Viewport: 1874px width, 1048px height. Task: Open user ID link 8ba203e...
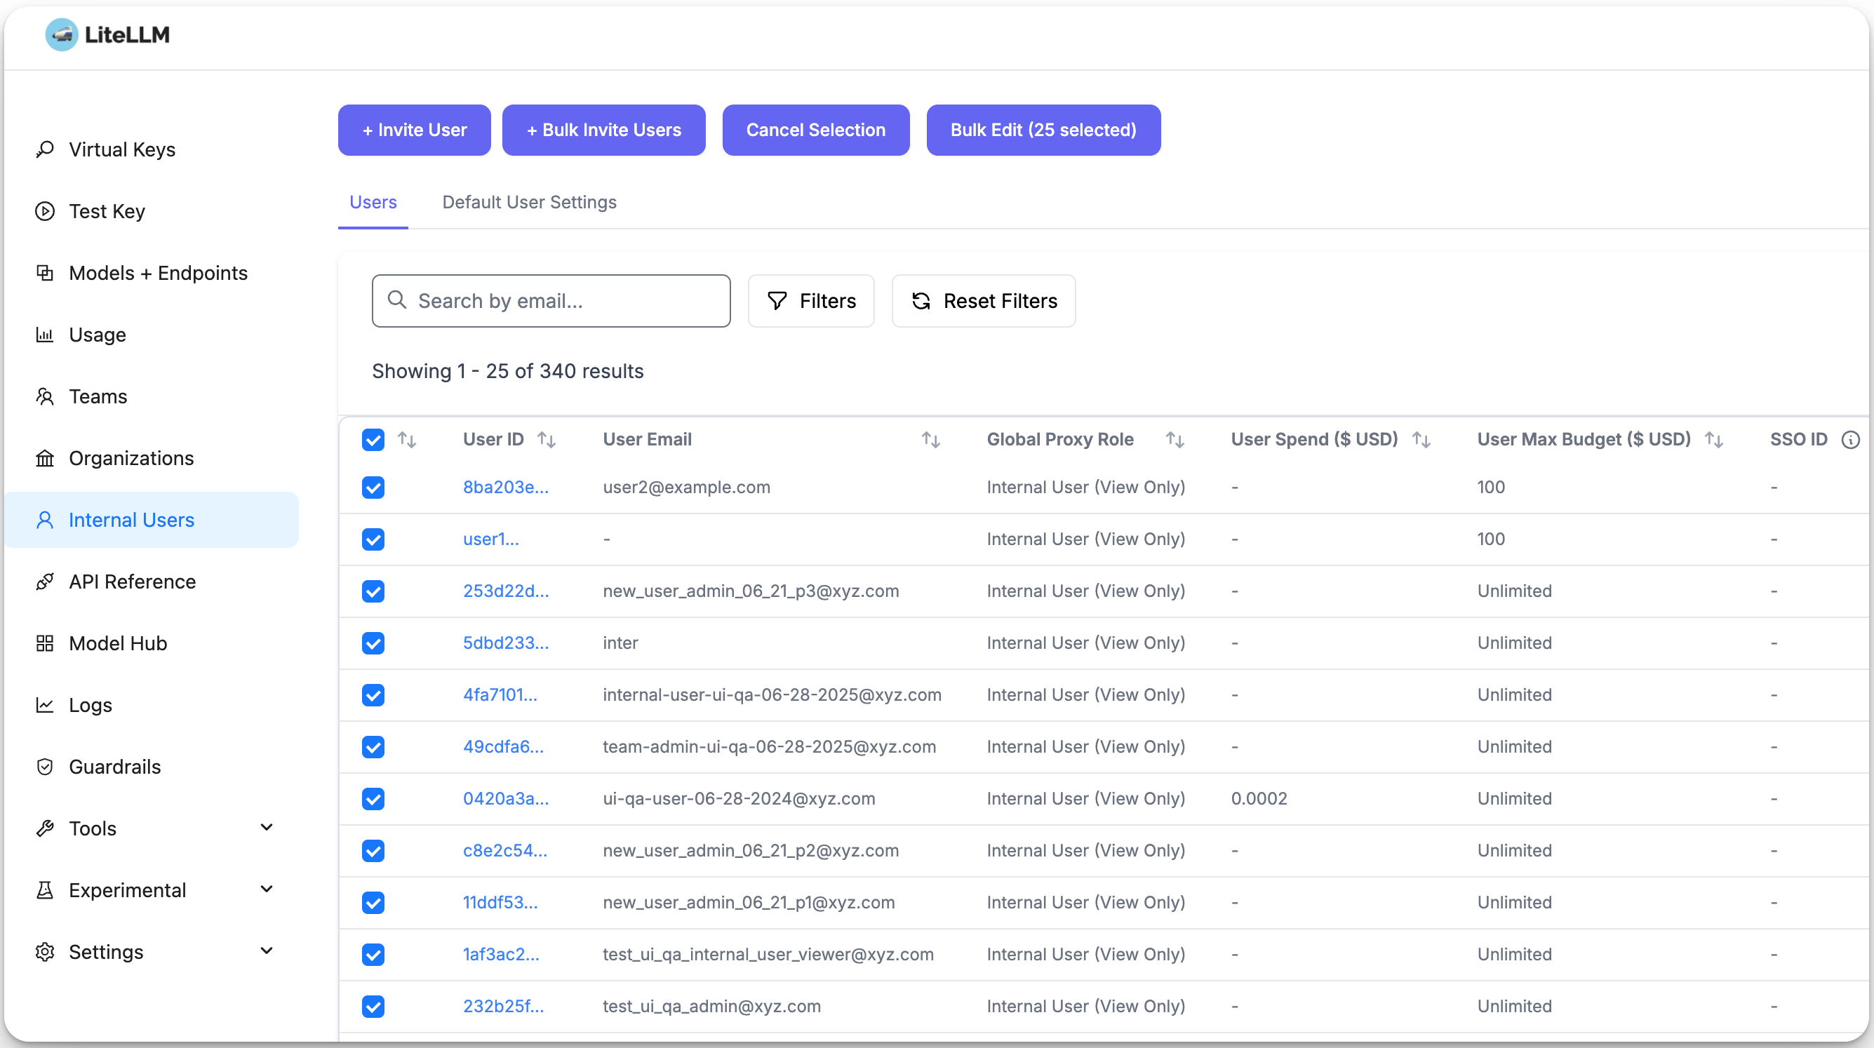click(506, 488)
